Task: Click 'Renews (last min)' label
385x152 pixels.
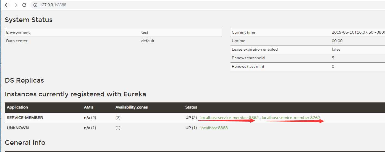Action: pos(248,66)
